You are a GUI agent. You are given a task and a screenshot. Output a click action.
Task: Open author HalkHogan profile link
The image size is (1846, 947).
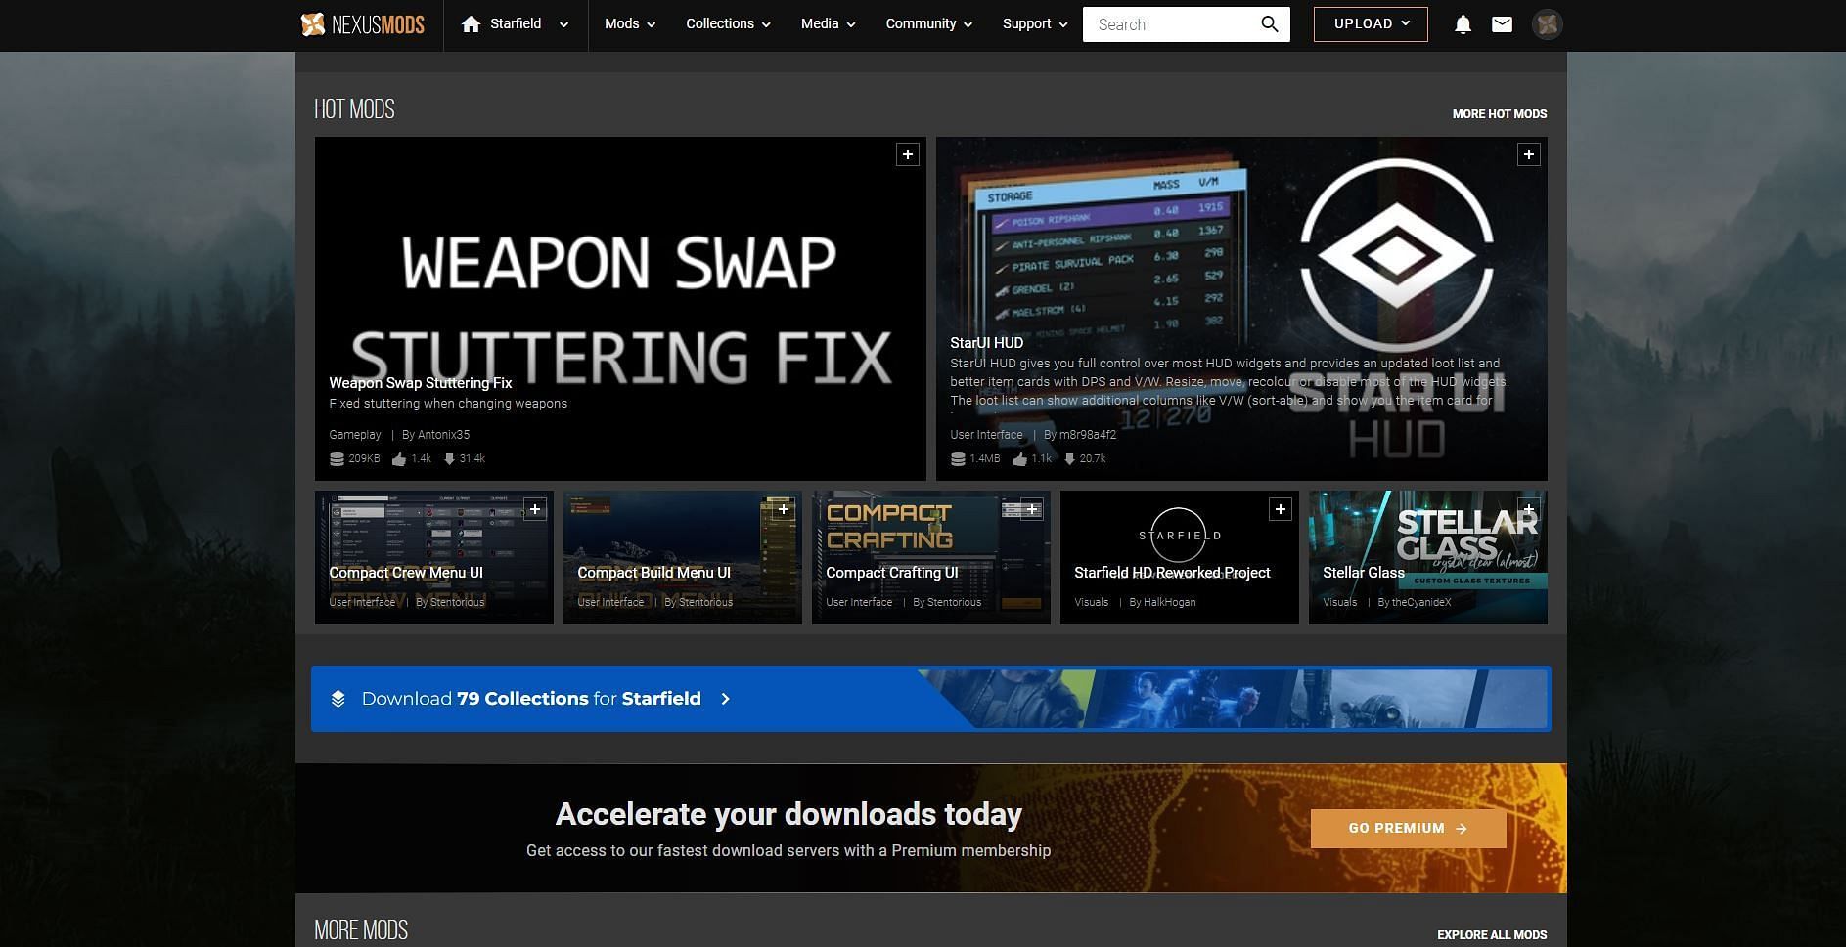point(1169,603)
